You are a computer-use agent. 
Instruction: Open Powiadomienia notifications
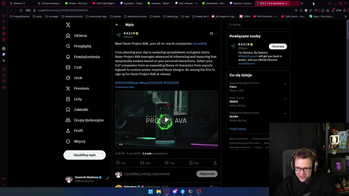(x=83, y=57)
